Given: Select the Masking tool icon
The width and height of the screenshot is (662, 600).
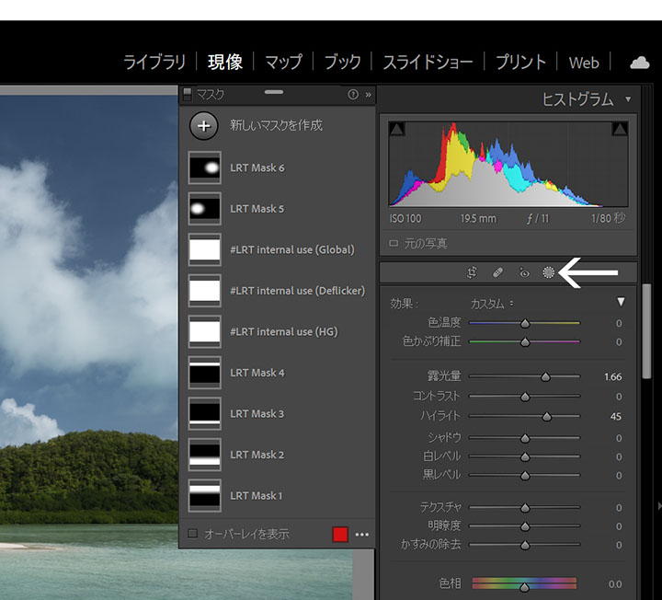Looking at the screenshot, I should click(x=548, y=272).
